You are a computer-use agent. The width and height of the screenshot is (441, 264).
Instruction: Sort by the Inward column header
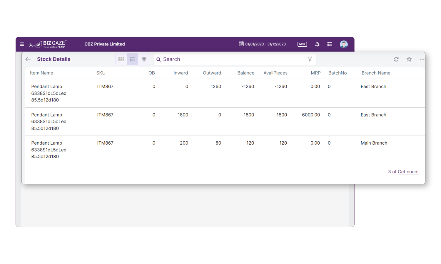[x=181, y=73]
